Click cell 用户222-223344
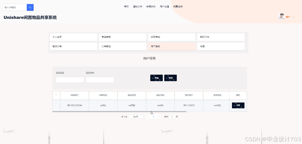 75,105
